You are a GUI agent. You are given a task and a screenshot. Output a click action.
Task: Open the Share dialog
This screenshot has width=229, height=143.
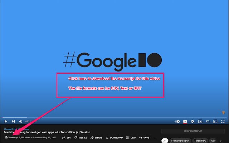96,138
